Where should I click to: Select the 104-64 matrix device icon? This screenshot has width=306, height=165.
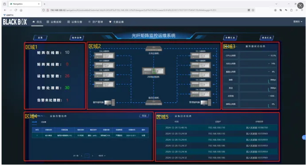tap(104, 56)
